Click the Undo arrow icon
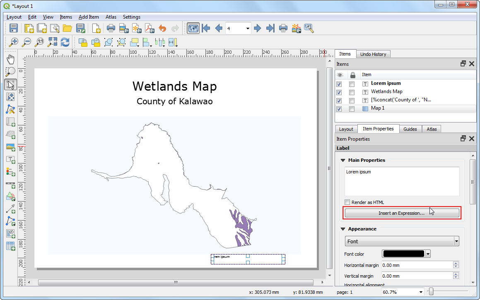480x300 pixels. 162,29
